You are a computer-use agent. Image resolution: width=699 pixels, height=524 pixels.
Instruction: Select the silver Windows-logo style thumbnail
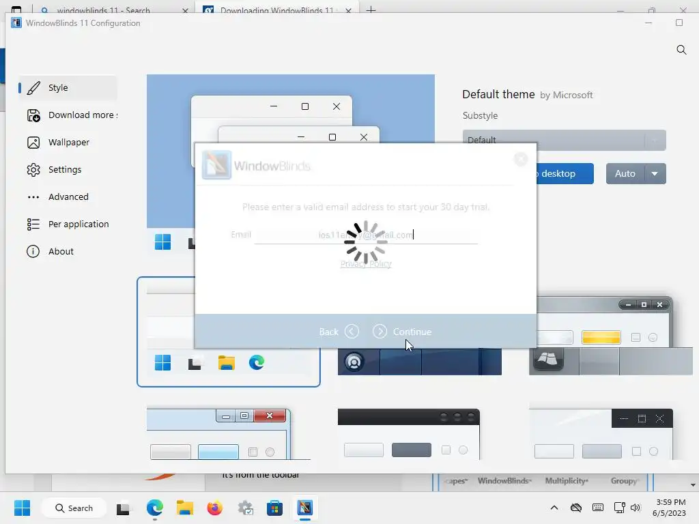(611, 336)
